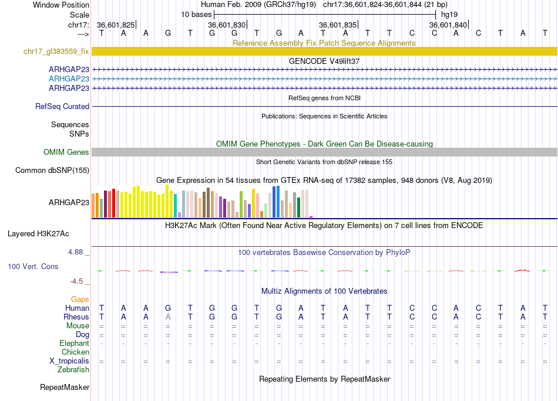Click 'Short Genetic Variants from dbSNP release 155'
This screenshot has width=558, height=401.
tap(324, 162)
